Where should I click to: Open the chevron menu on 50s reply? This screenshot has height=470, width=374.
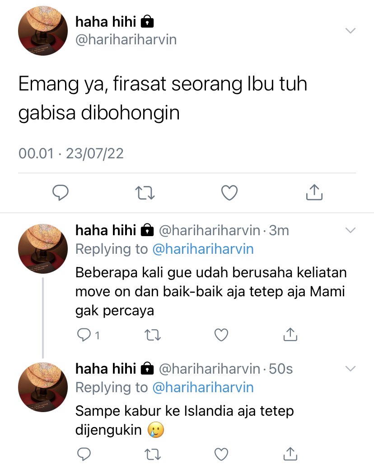(351, 369)
